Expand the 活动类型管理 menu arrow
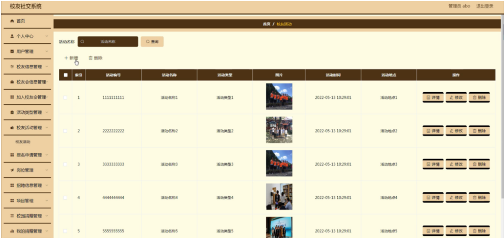504x238 pixels. pyautogui.click(x=47, y=112)
